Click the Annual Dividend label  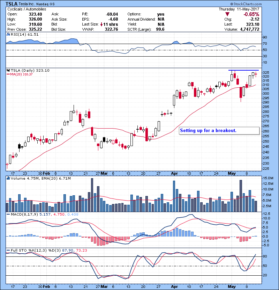(x=142, y=19)
